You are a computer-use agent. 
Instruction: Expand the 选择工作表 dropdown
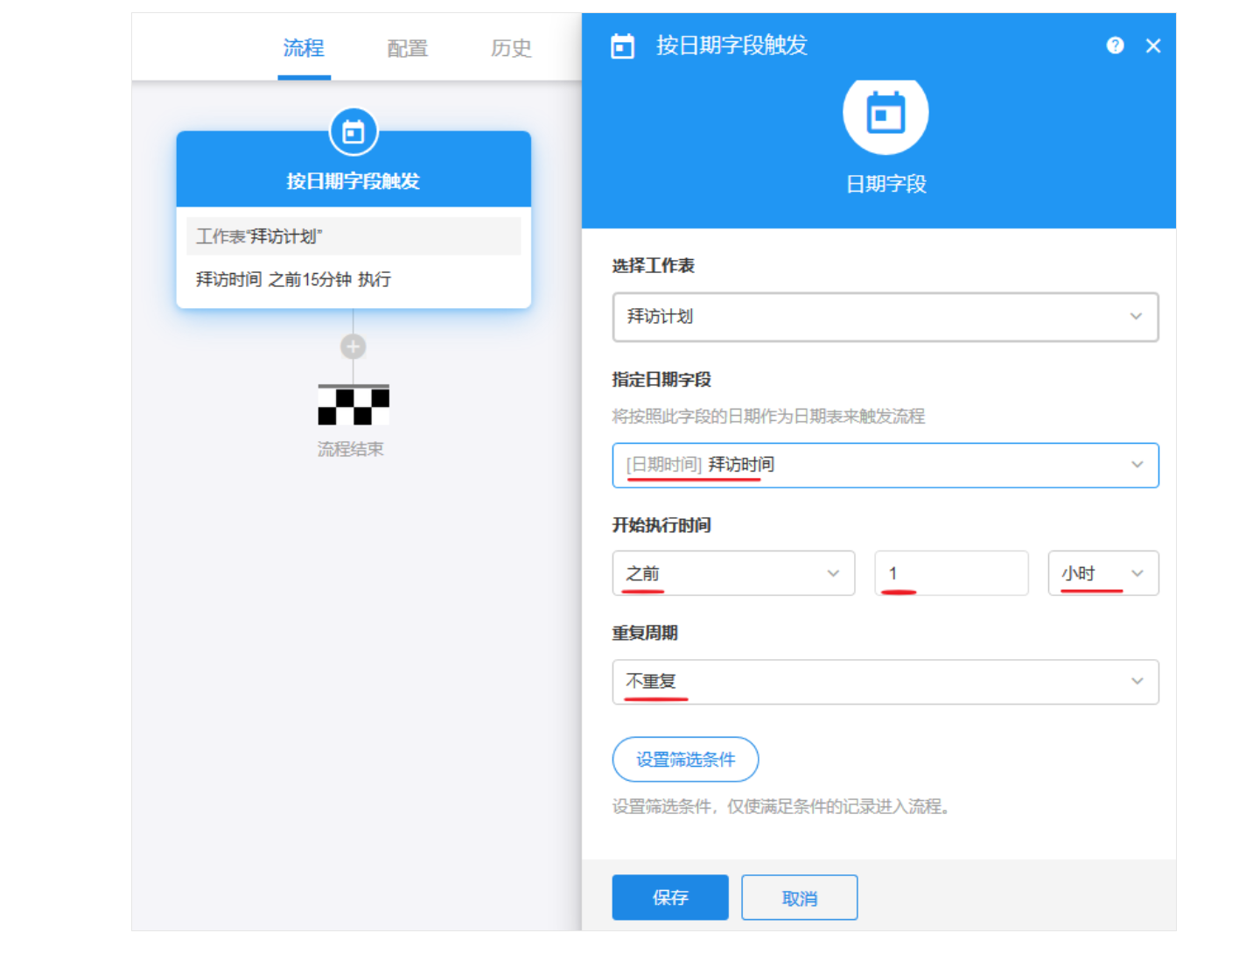[x=885, y=317]
